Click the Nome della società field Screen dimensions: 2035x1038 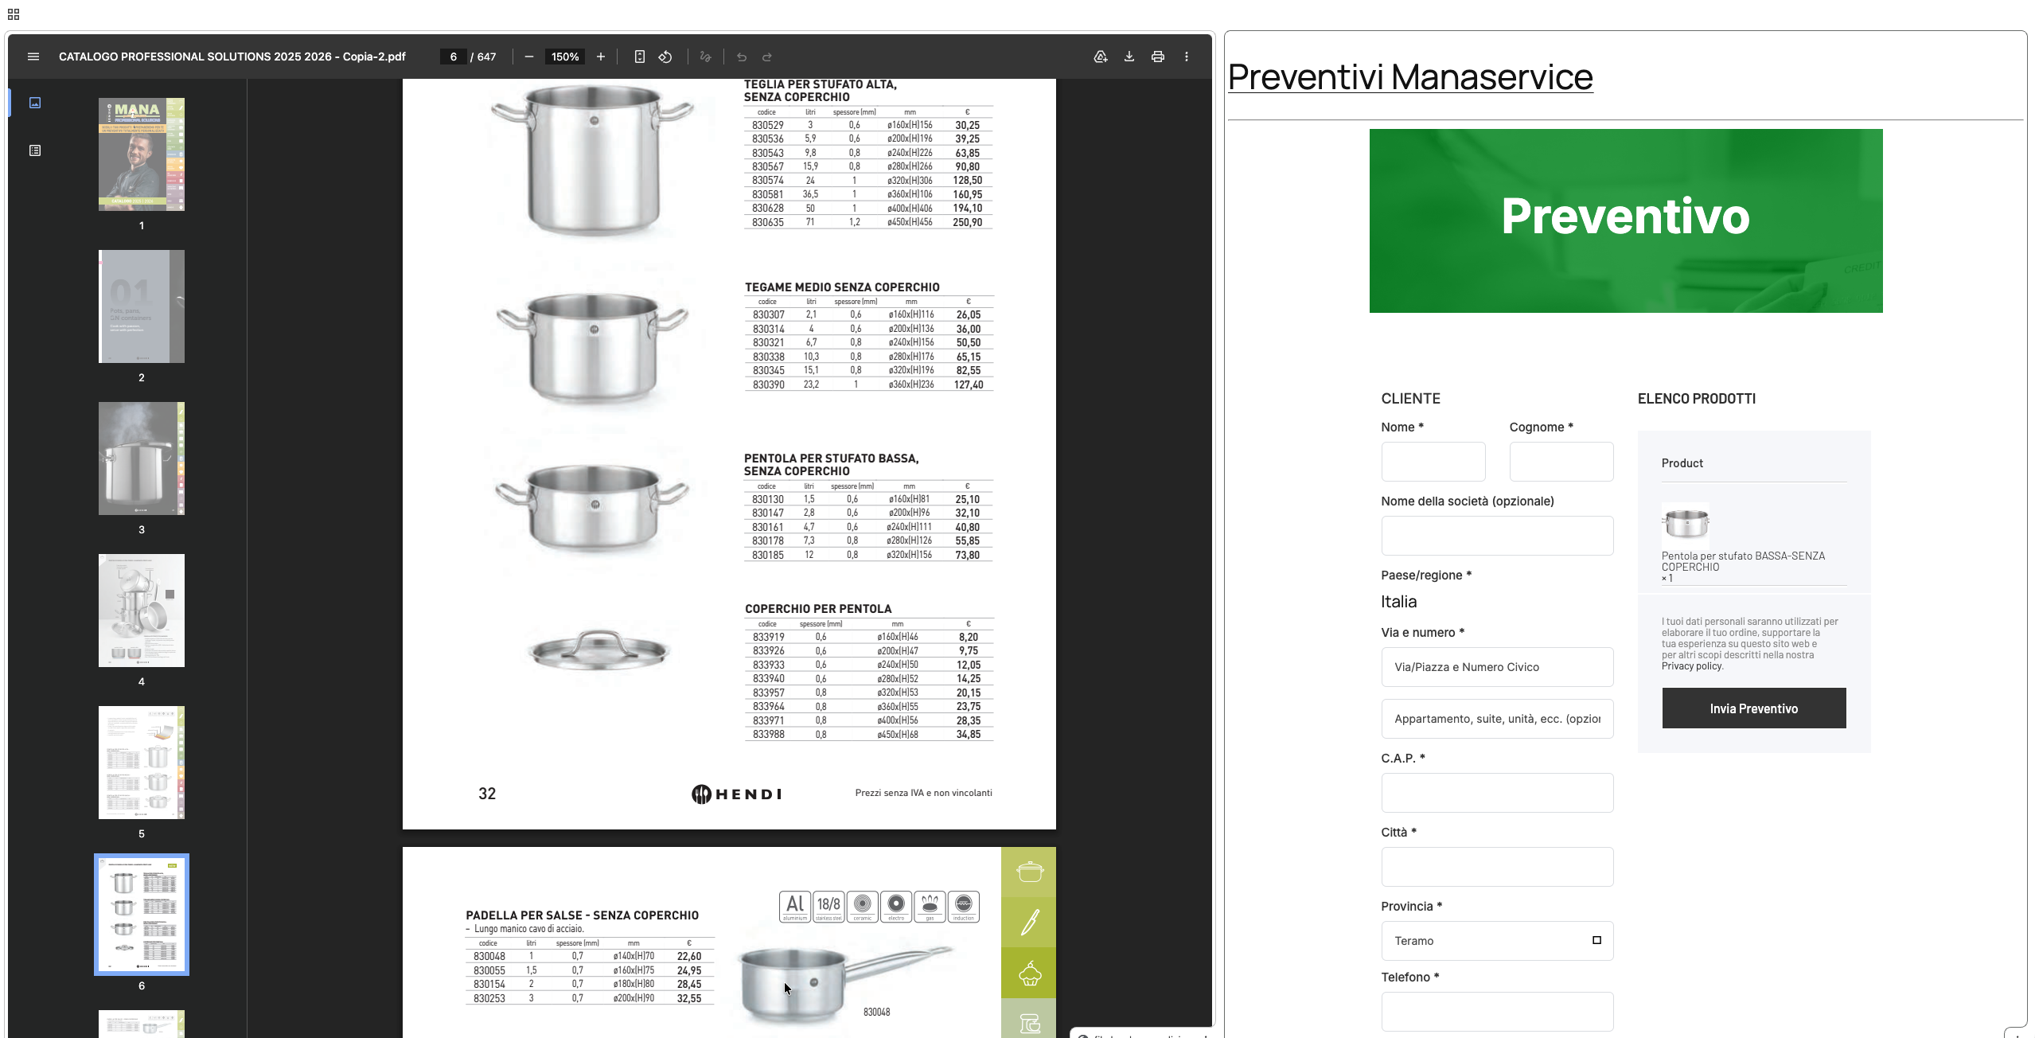1497,536
